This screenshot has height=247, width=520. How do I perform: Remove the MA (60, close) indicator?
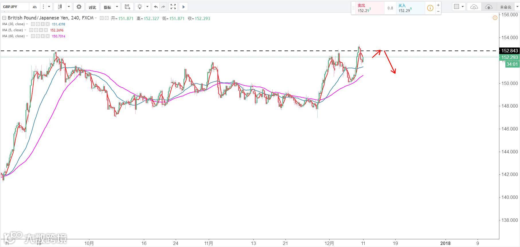pos(48,36)
